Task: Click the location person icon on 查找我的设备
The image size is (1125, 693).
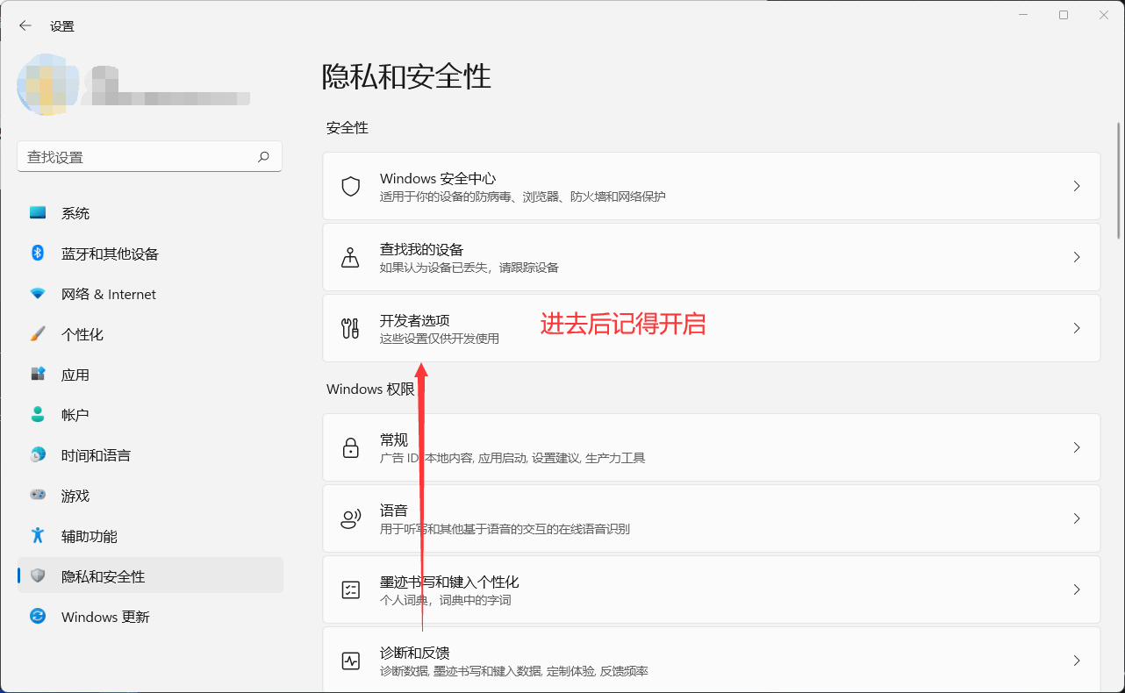Action: (x=351, y=257)
